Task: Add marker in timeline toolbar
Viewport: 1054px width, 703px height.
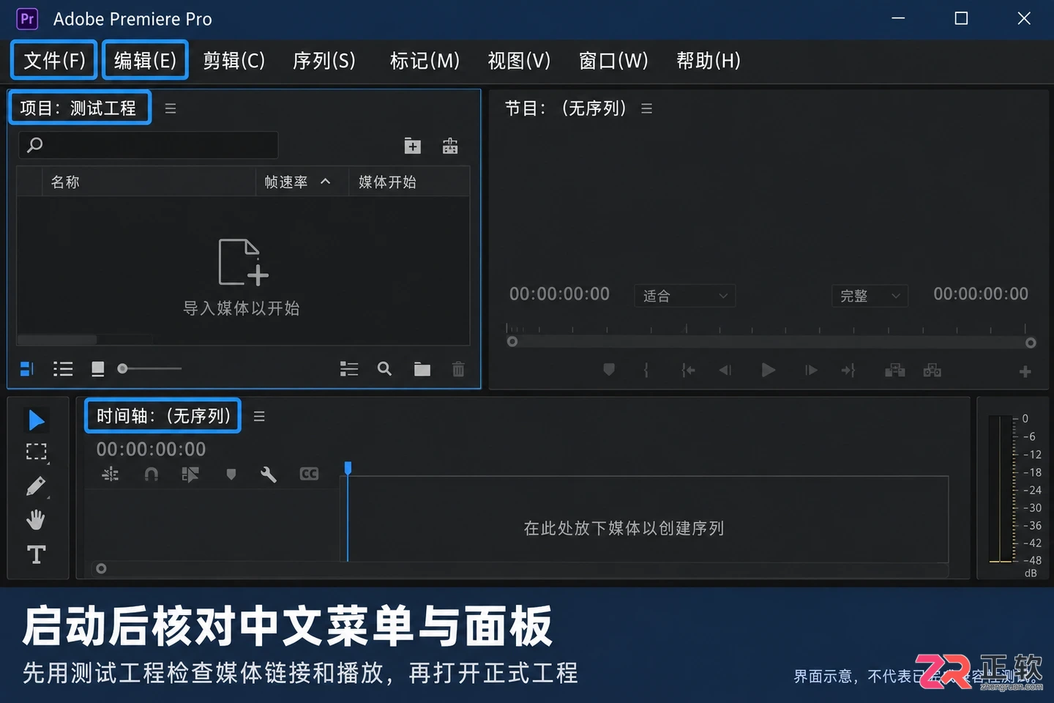Action: (x=231, y=475)
